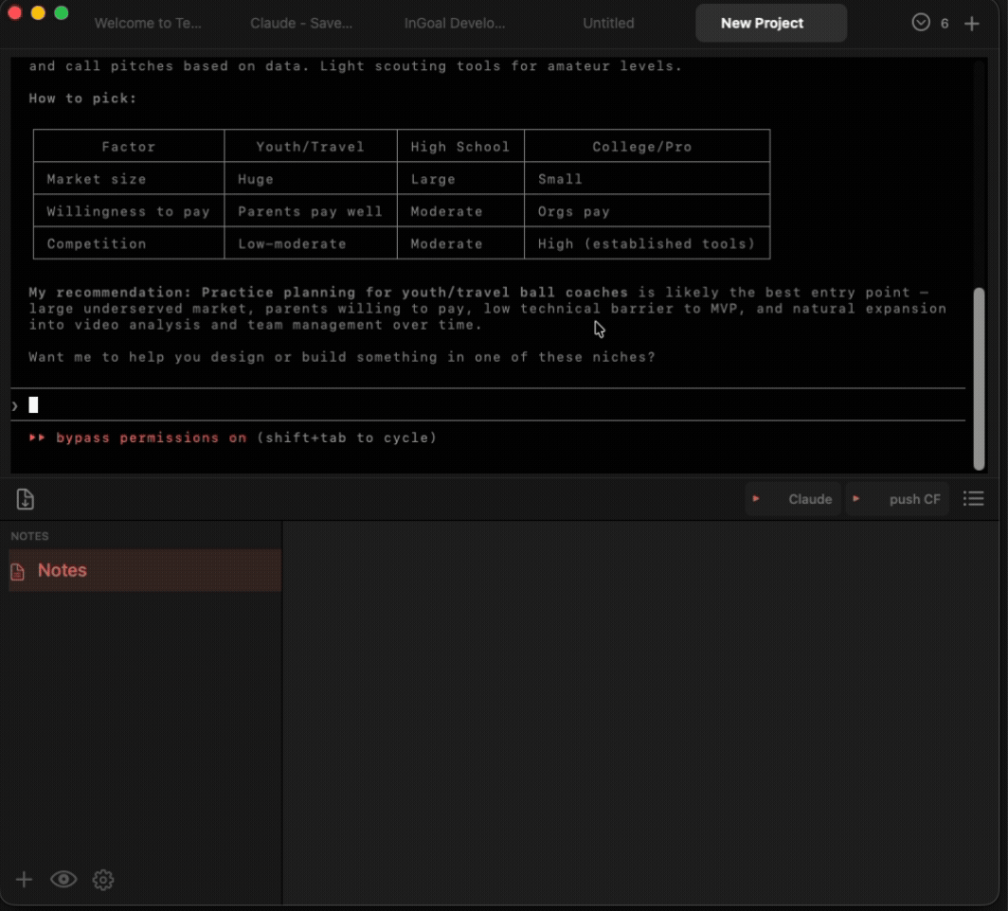1008x911 pixels.
Task: Click the Competition row label
Action: click(97, 243)
